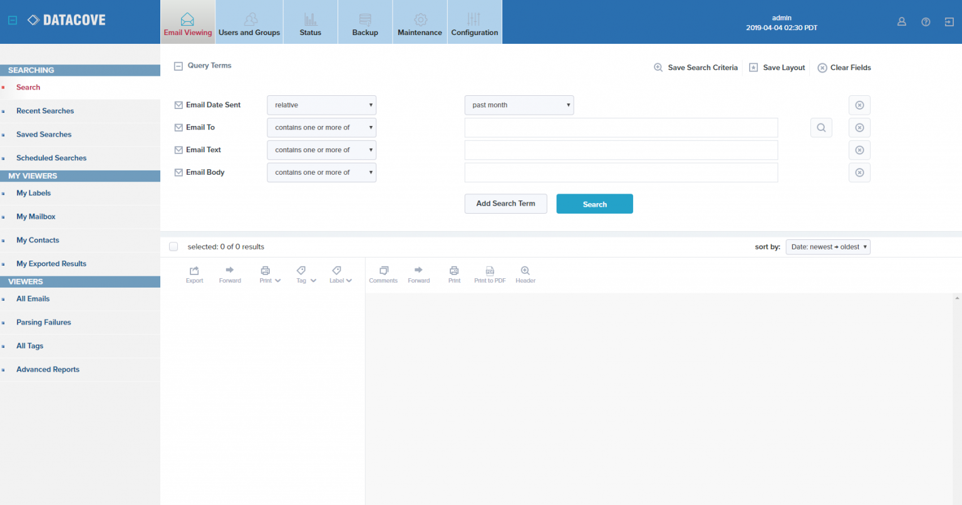Click the Header icon to view email headers
This screenshot has width=962, height=505.
click(525, 274)
